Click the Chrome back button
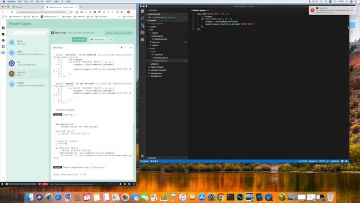The width and height of the screenshot is (360, 203). 3,12
